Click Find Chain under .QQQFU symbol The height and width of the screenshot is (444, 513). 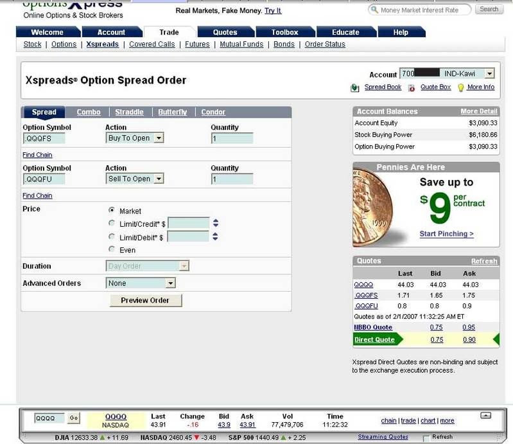37,195
